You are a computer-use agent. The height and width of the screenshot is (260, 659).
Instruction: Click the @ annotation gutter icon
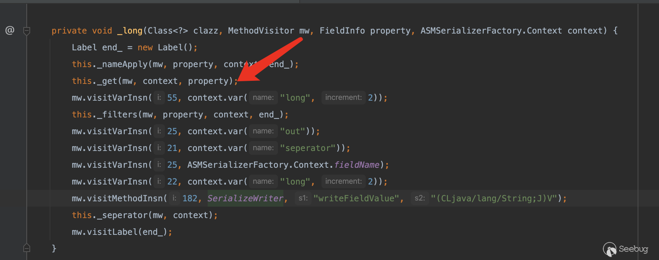tap(10, 30)
